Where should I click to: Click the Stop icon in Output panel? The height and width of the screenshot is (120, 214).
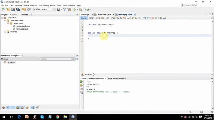pyautogui.click(x=82, y=89)
